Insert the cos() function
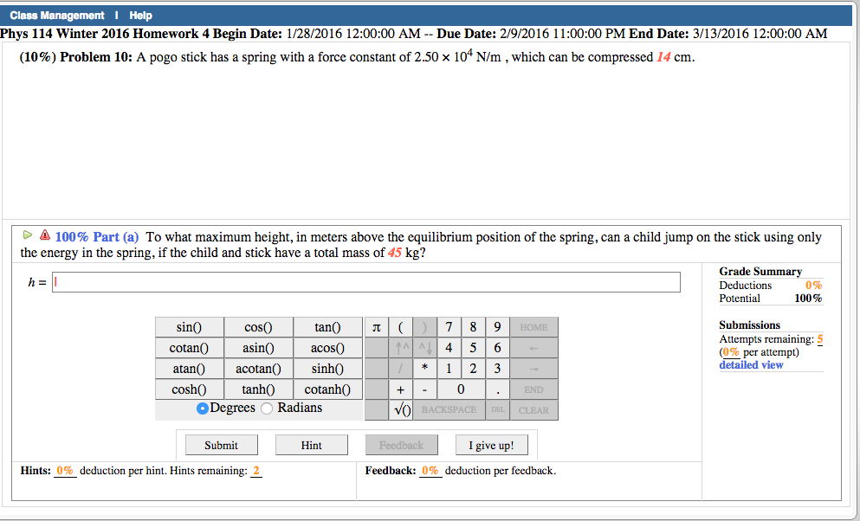Image resolution: width=860 pixels, height=521 pixels. pyautogui.click(x=258, y=327)
